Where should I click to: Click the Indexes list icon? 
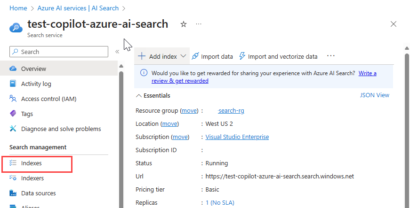tap(13, 163)
